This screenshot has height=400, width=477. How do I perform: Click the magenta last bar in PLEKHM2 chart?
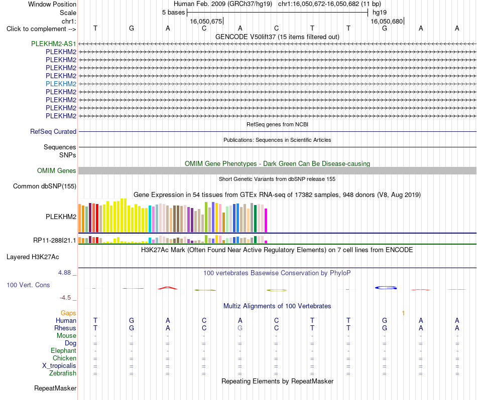tap(266, 220)
